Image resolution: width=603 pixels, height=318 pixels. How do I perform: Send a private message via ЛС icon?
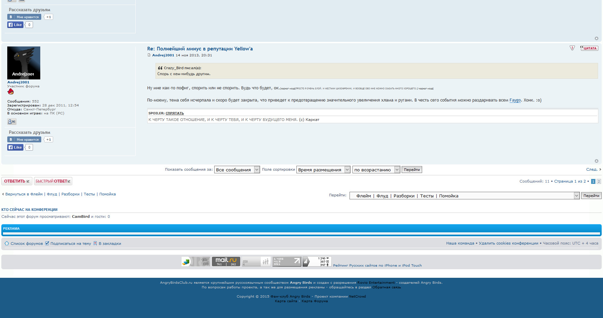12,122
